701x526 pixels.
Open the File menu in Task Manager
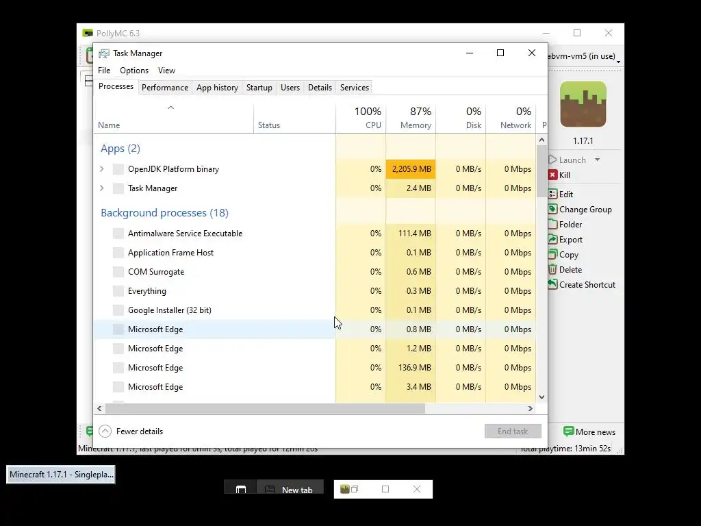click(104, 71)
